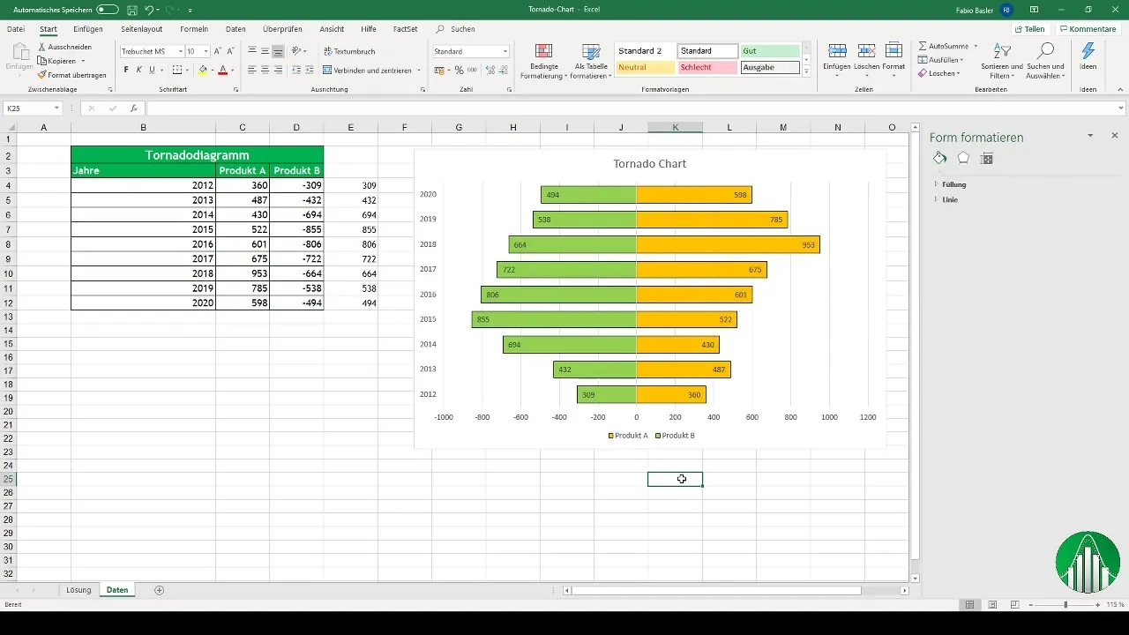Open the Ausfüllen dropdown
Screen dimensions: 1129x635
941,60
